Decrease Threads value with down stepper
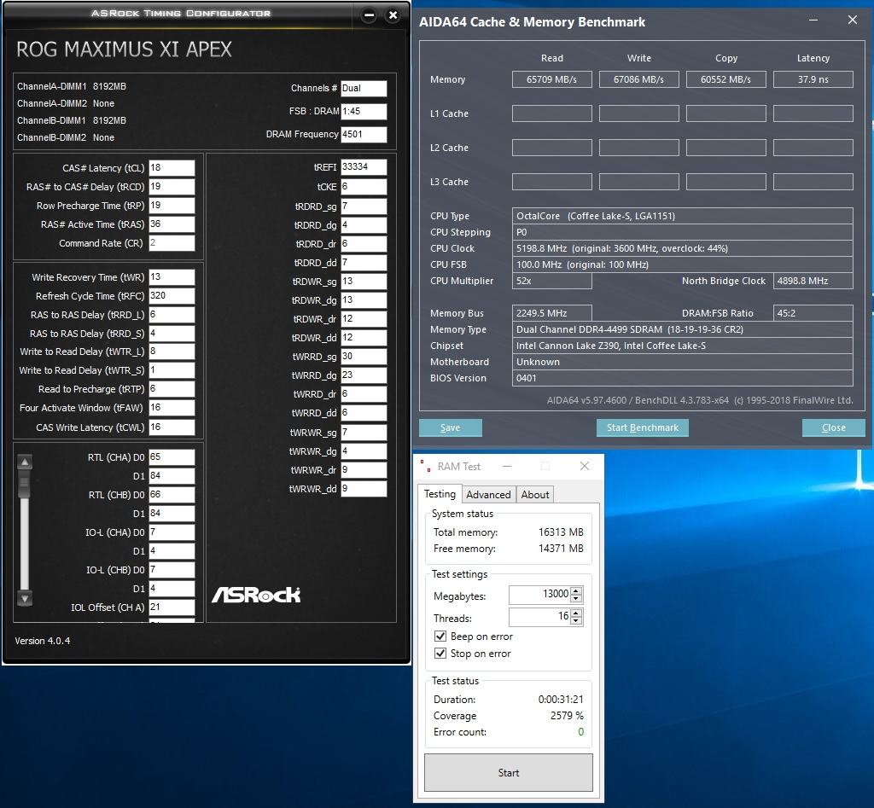Viewport: 874px width, 808px height. (x=576, y=621)
